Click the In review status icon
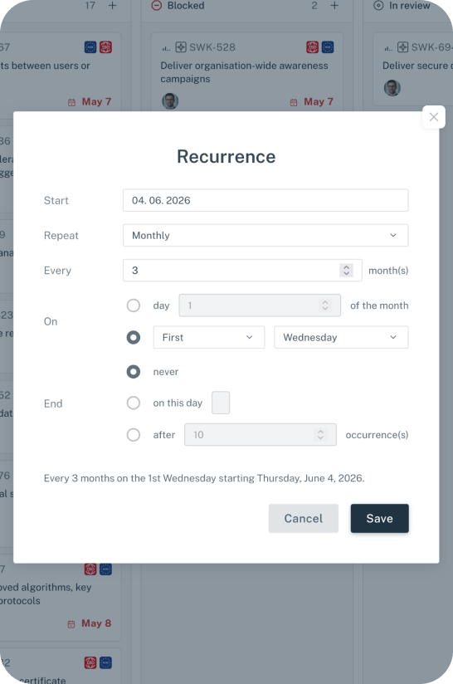 [378, 6]
